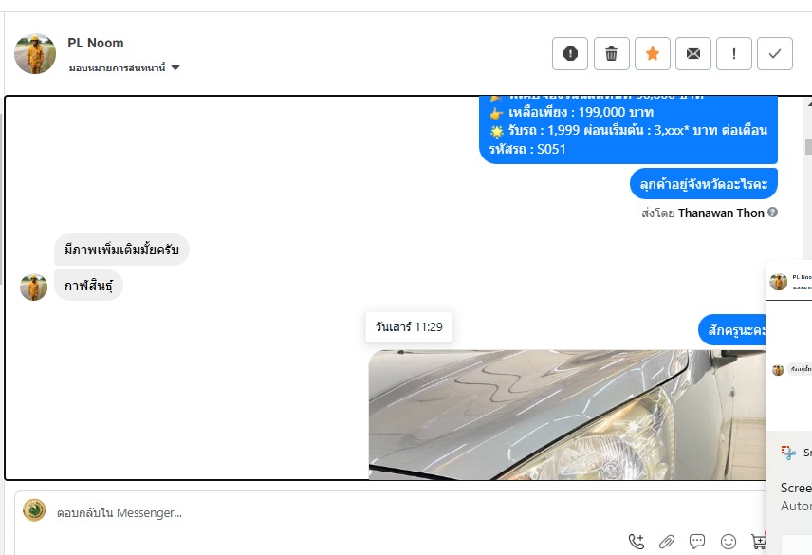Select the S051 car details message bubble

(x=628, y=129)
